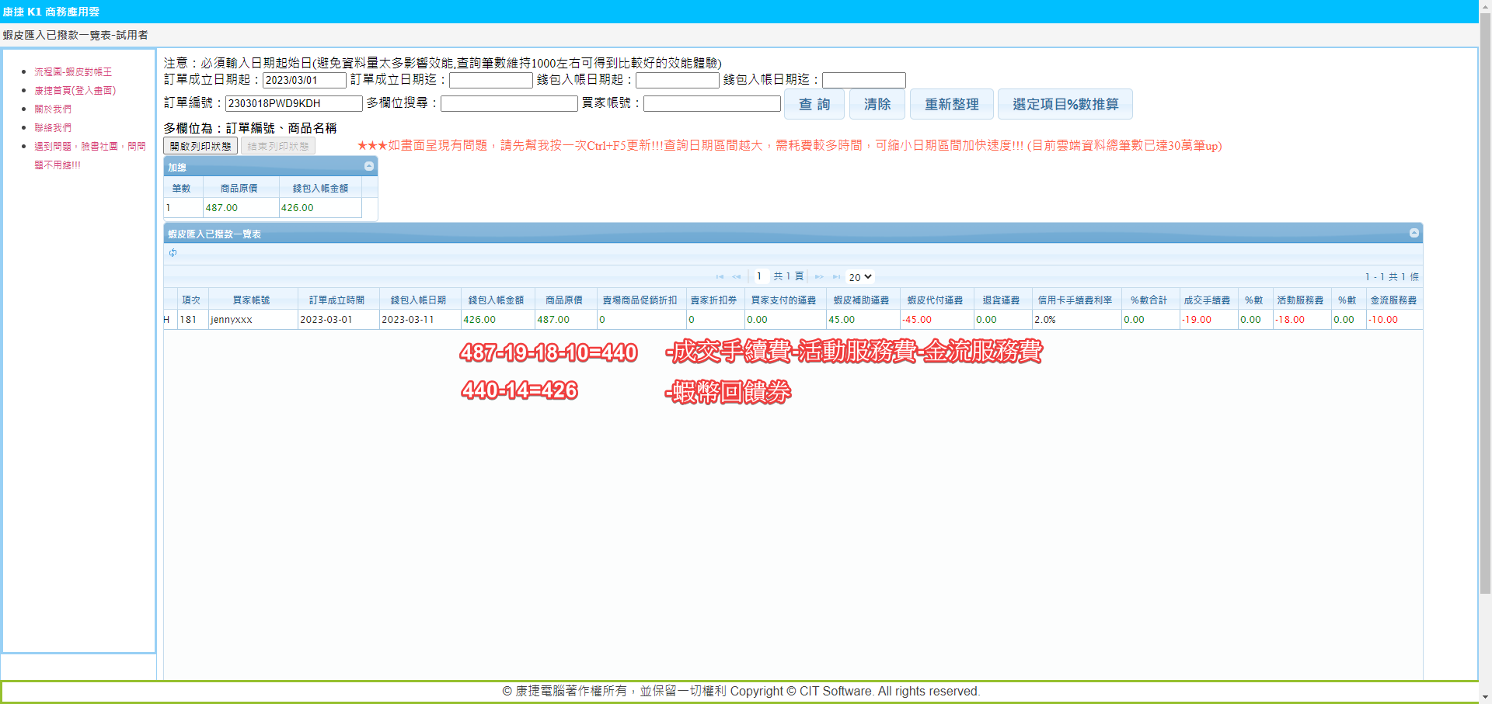Jump to last page of grid
1492x704 pixels.
tap(836, 277)
